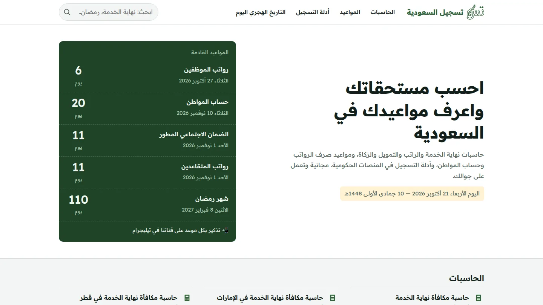Open the أدلة التسجيل menu item
This screenshot has height=305, width=543.
(x=313, y=12)
